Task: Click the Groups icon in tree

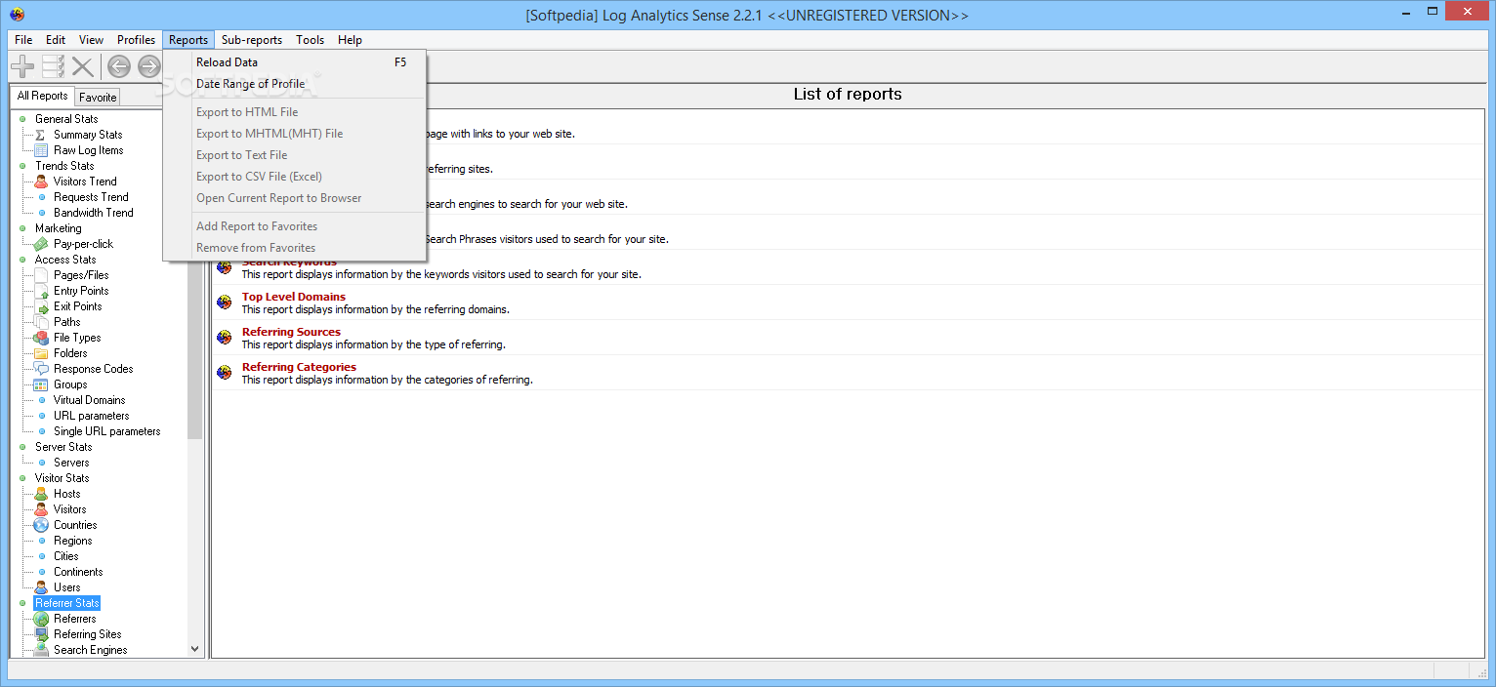Action: (x=41, y=384)
